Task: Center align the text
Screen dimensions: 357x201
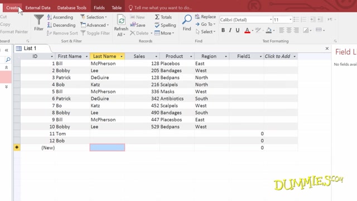Action: click(x=289, y=30)
